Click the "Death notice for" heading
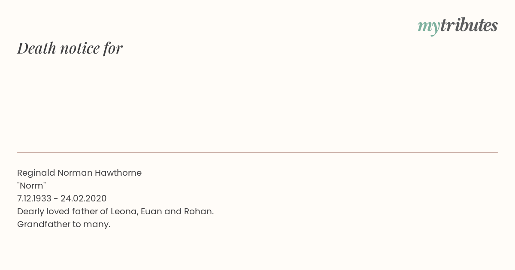 tap(70, 48)
